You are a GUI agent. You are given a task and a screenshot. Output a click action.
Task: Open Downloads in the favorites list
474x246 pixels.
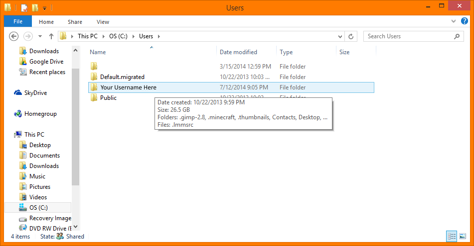[44, 51]
